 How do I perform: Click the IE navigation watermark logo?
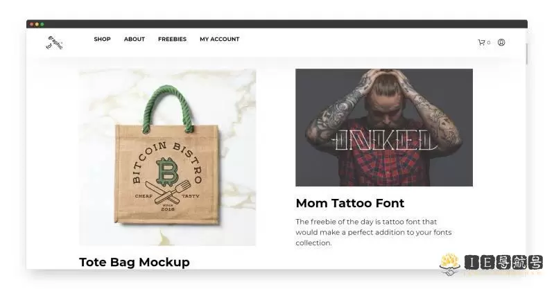click(x=491, y=264)
